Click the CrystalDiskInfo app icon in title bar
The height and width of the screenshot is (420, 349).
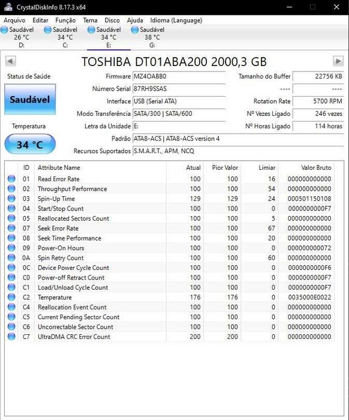click(x=8, y=7)
